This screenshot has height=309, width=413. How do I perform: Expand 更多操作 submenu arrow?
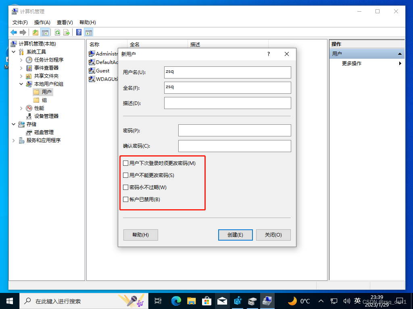(x=400, y=63)
